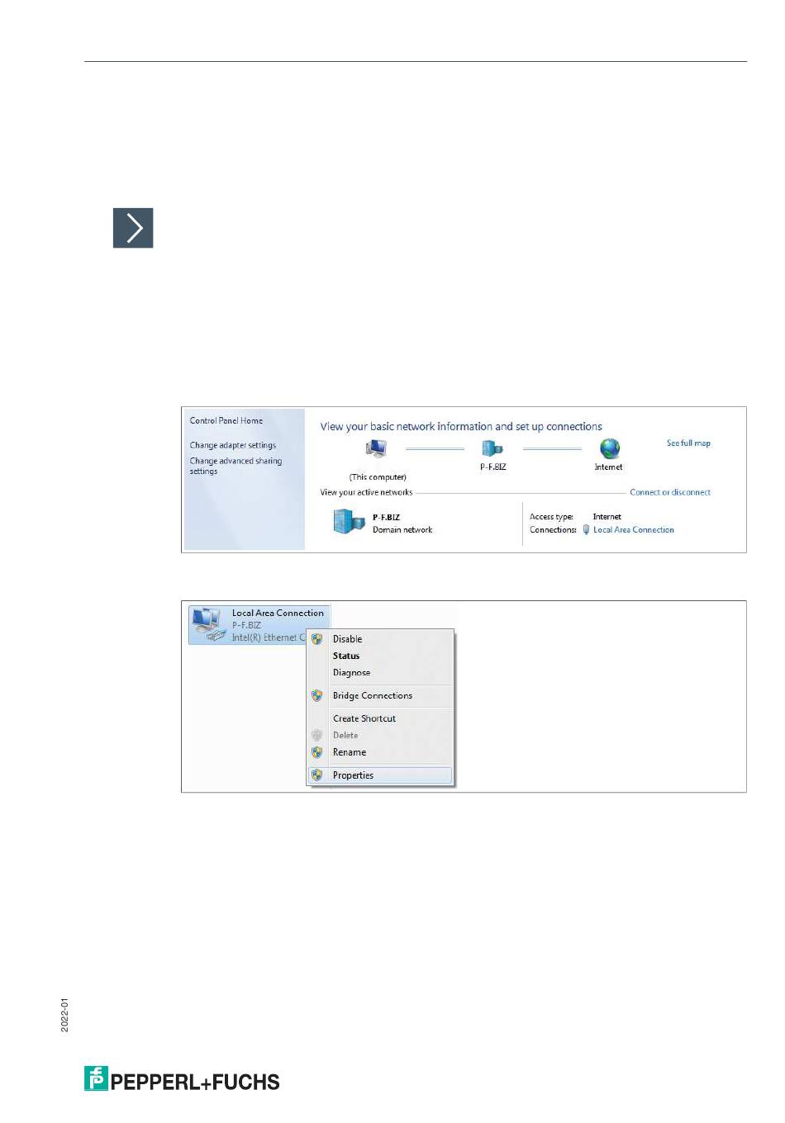This screenshot has width=785, height=1123.
Task: Click See full map link
Action: [x=688, y=443]
